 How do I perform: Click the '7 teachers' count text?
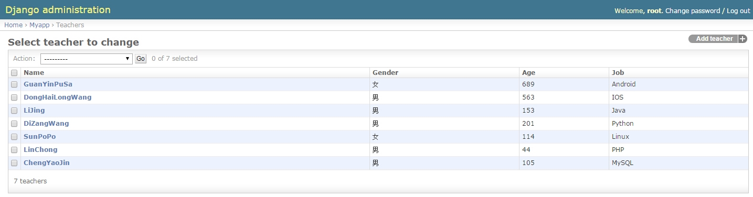click(x=30, y=181)
